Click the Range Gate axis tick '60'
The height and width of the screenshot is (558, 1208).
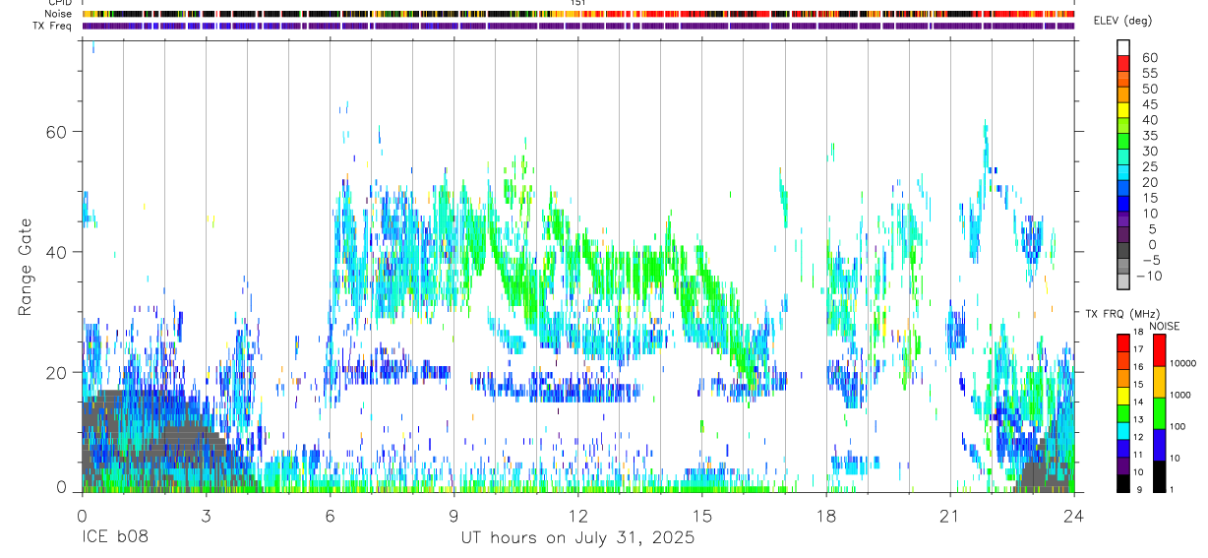pyautogui.click(x=57, y=132)
